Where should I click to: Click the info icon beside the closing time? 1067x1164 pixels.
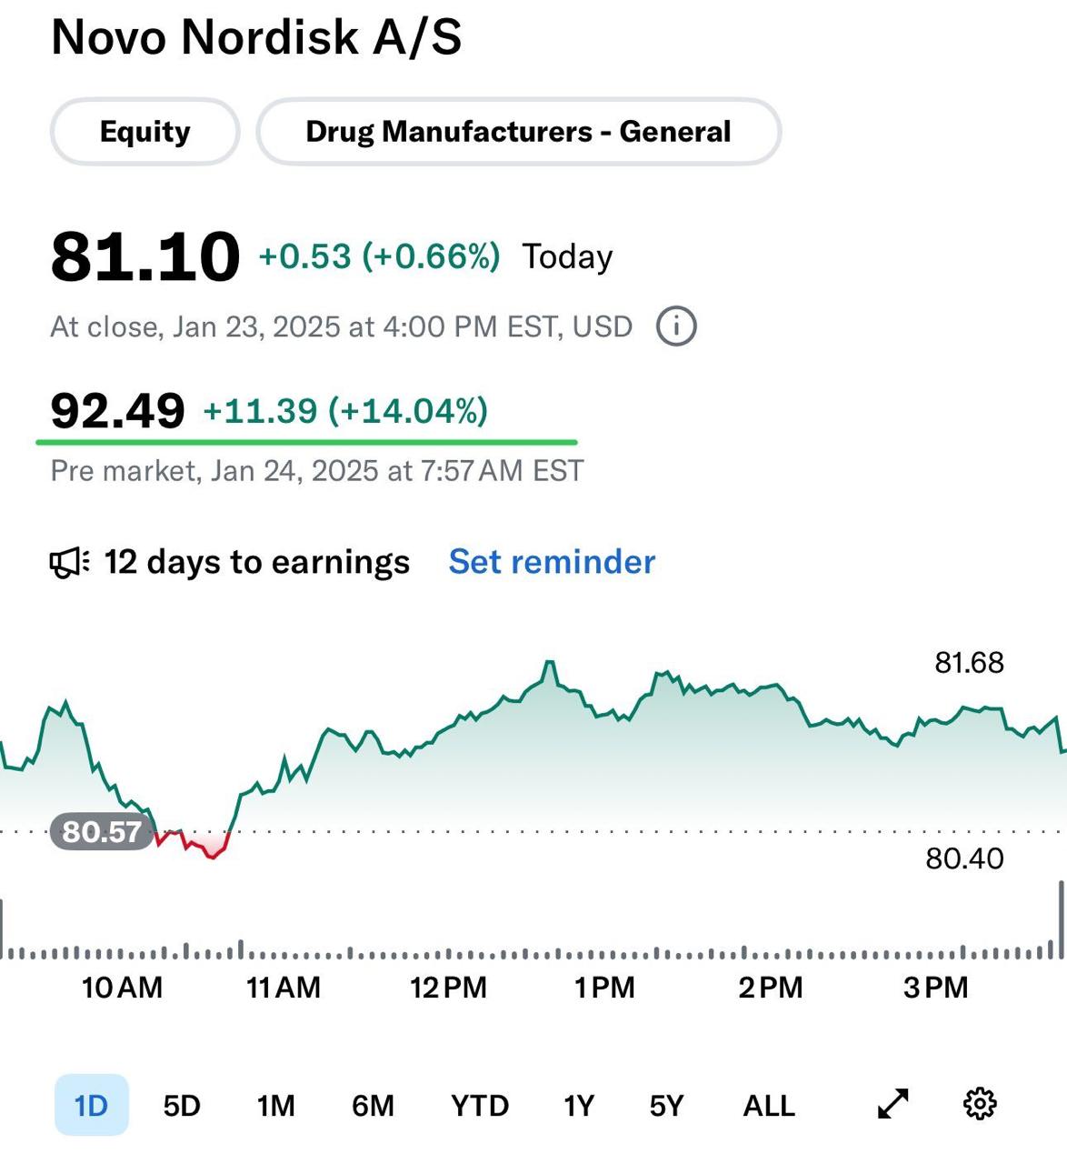pyautogui.click(x=676, y=326)
